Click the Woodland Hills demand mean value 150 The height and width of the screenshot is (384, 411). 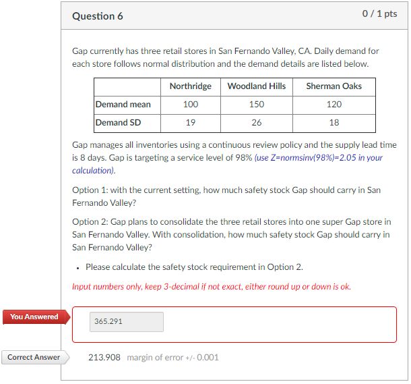[257, 105]
